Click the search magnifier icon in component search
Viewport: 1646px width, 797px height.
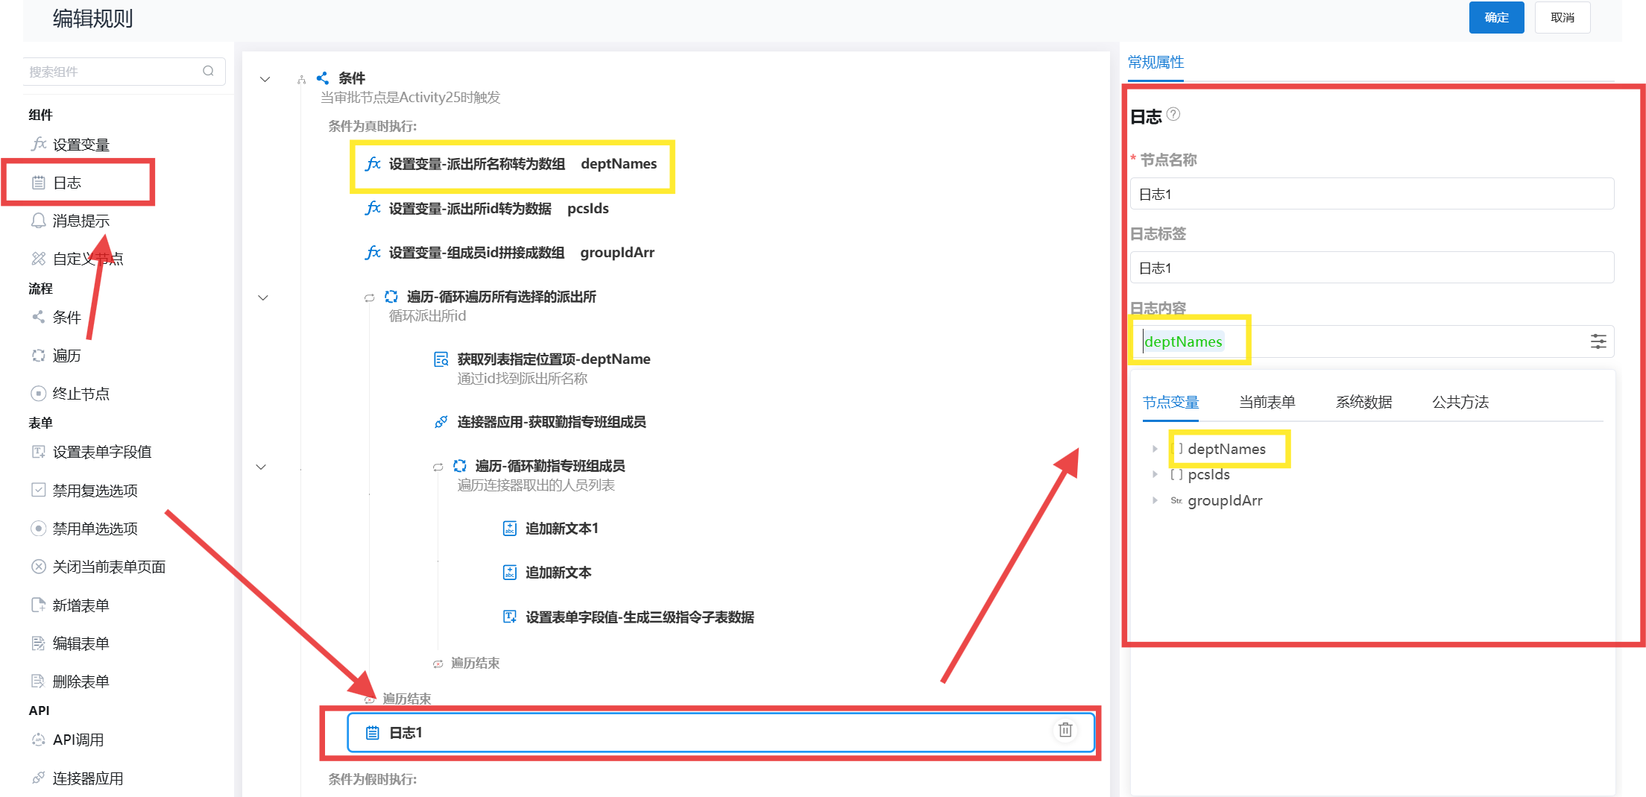pyautogui.click(x=208, y=71)
